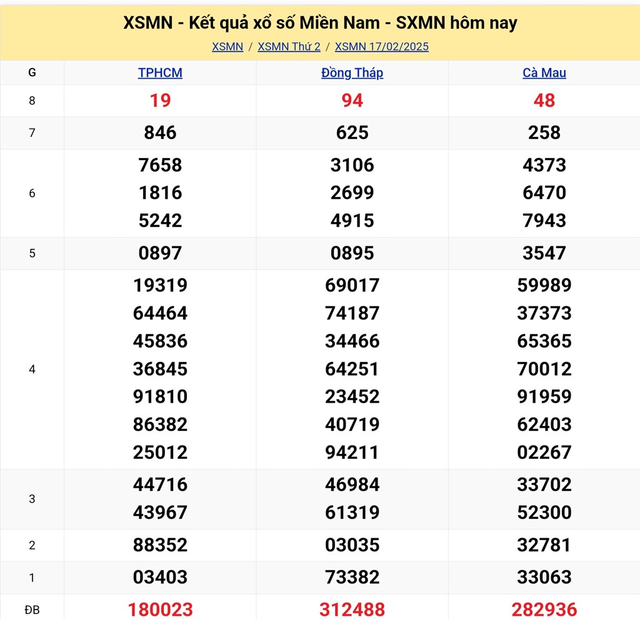
Task: Click the G column header cell
Action: (x=32, y=73)
